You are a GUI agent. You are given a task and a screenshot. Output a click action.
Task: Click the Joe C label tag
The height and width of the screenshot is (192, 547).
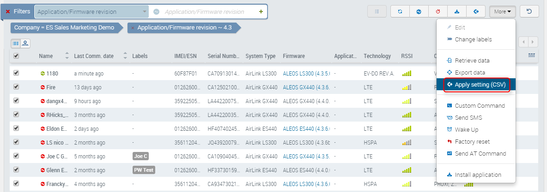point(140,156)
